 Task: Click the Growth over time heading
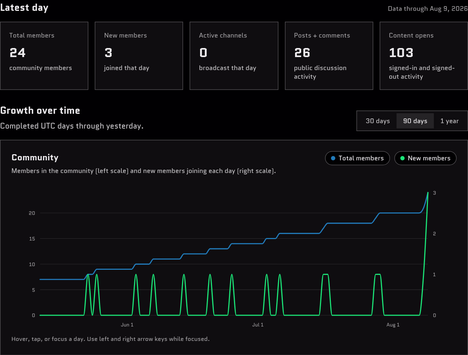40,111
